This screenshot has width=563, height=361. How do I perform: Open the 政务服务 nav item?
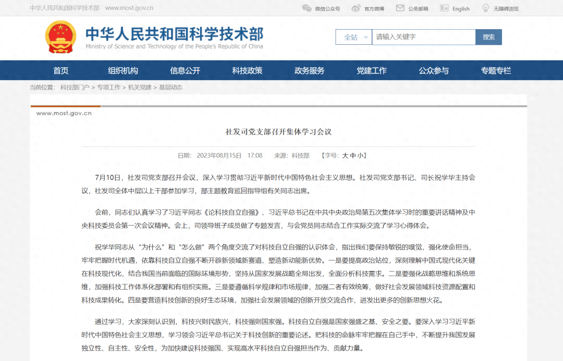click(309, 71)
